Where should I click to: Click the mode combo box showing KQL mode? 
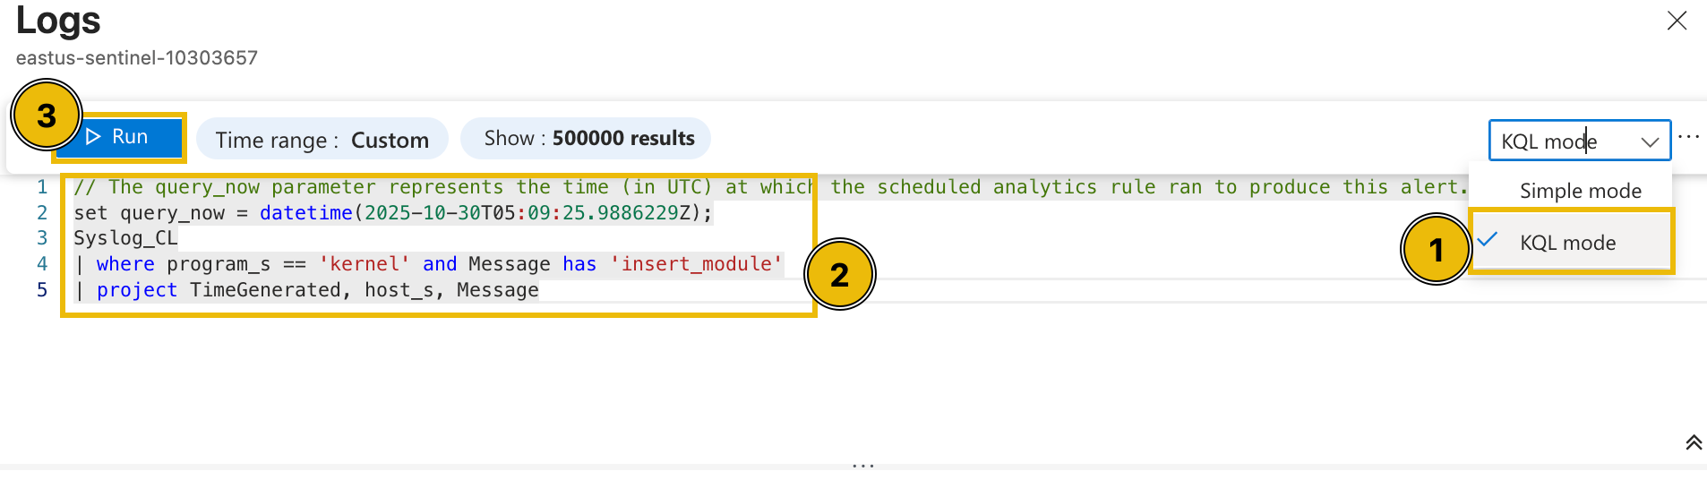(x=1563, y=141)
